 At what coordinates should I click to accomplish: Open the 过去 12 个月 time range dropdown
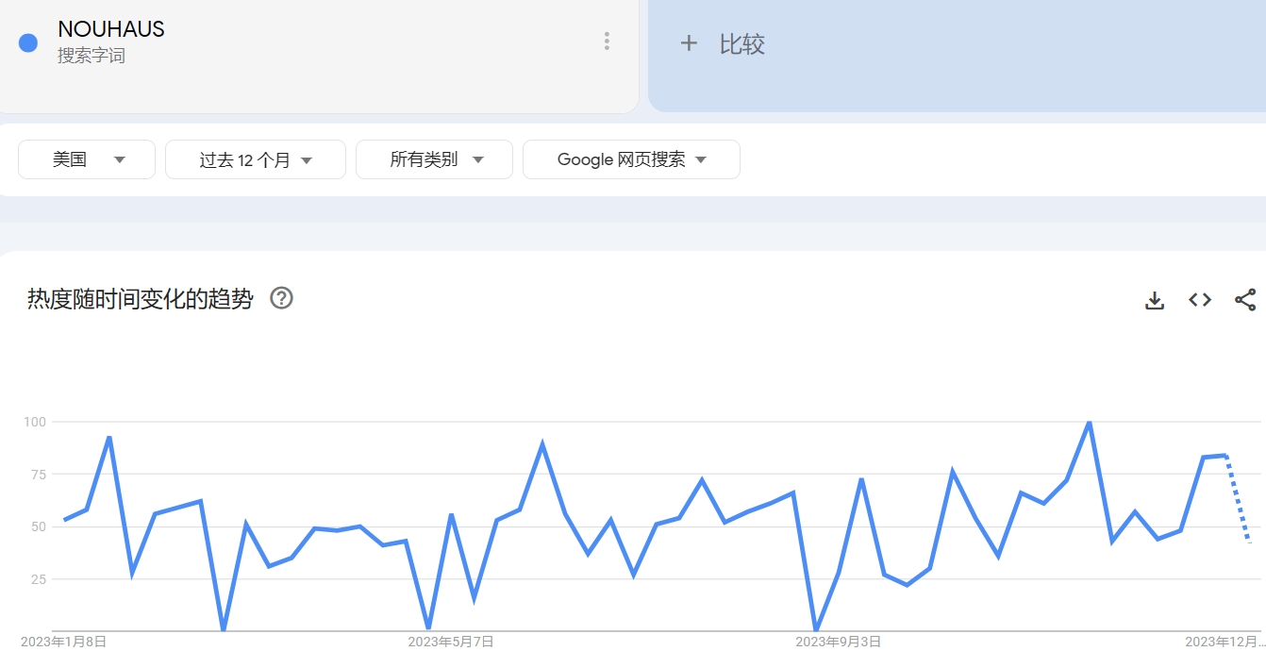coord(256,159)
